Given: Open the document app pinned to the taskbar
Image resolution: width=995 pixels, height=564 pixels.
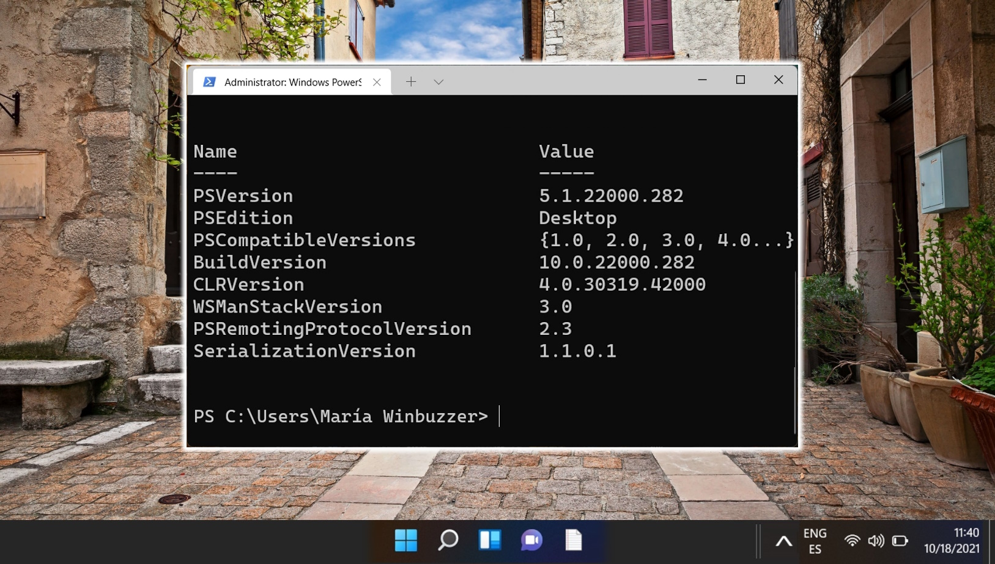Looking at the screenshot, I should (573, 541).
